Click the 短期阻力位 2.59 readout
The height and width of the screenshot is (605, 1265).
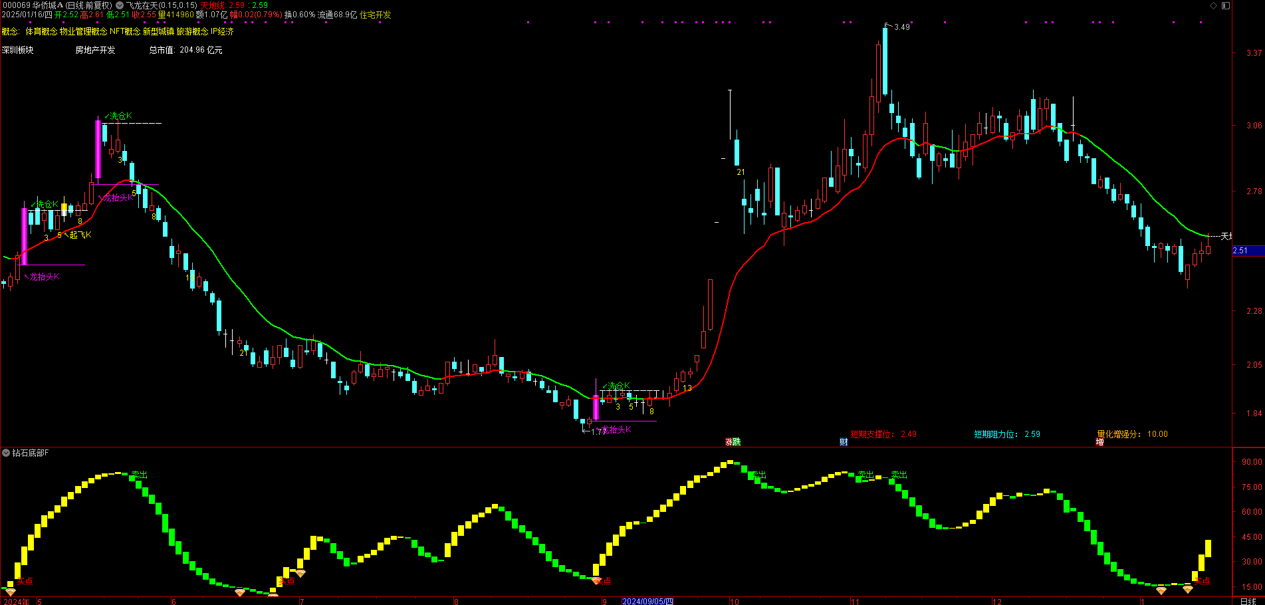[x=1007, y=434]
